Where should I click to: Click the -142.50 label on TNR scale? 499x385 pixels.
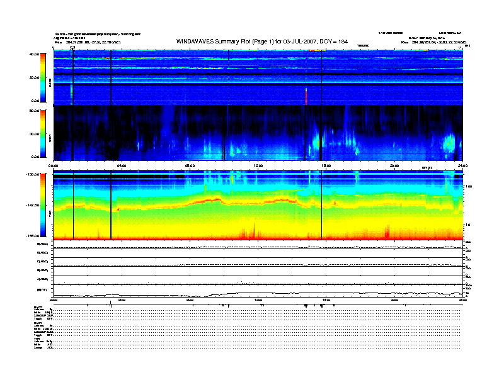tap(33, 205)
